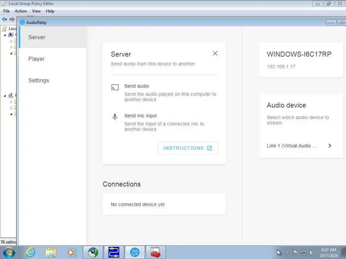Collapse third subfolder under Computer Configuration

pyautogui.click(x=11, y=53)
